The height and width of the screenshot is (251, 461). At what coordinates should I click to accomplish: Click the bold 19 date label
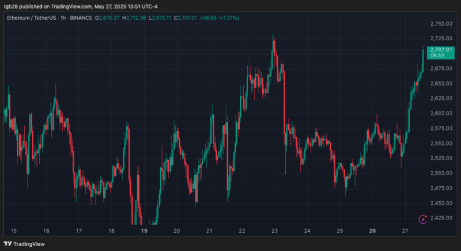tap(144, 231)
